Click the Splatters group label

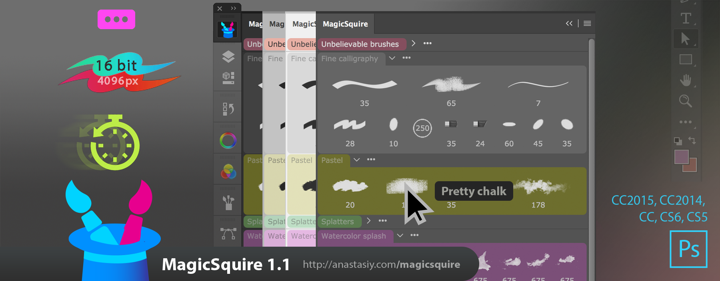point(338,222)
